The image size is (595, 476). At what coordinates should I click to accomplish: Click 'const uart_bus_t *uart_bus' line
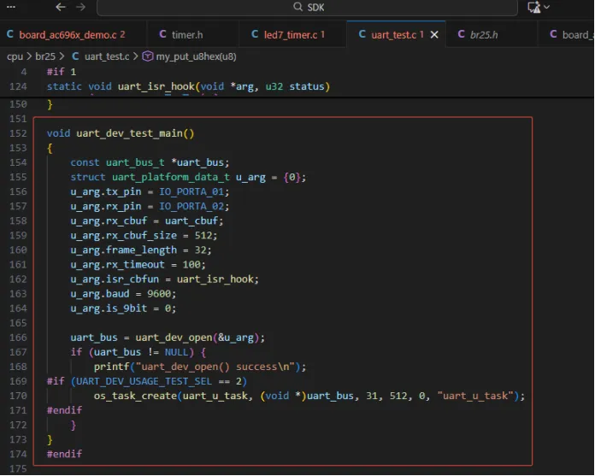pyautogui.click(x=150, y=162)
